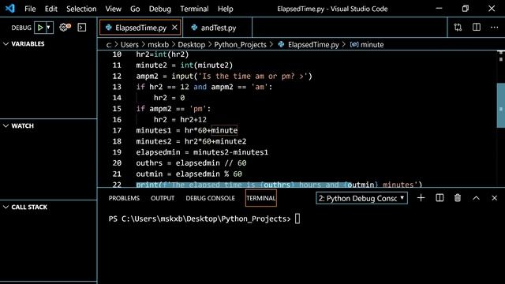
Task: Click the editor vertical scrollbar thumb
Action: click(501, 106)
